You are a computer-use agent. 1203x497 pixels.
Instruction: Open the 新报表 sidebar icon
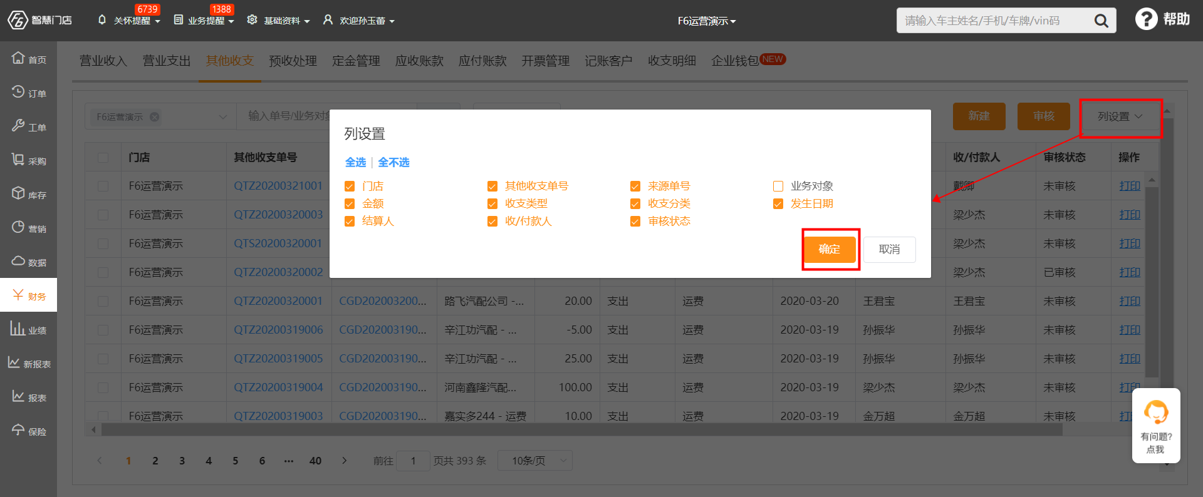point(14,362)
